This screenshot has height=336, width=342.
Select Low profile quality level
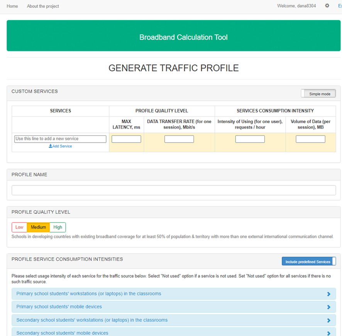(19, 227)
